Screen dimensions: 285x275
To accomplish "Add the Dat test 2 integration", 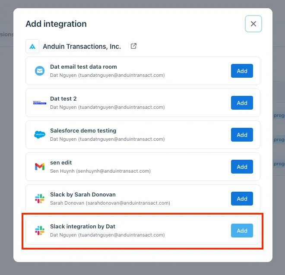I will tap(242, 103).
